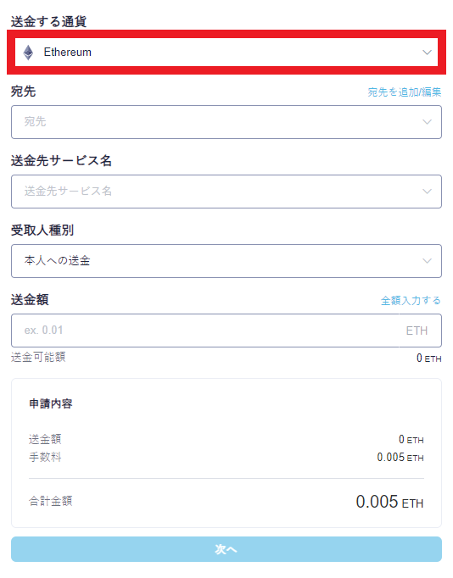Screen dimensions: 453x578
Task: Click the chevron in 送金先サービス名 field
Action: [x=427, y=192]
